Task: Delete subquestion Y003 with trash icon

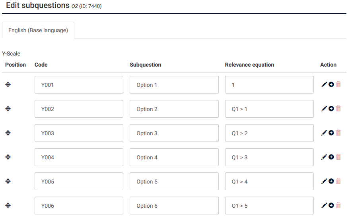Action: tap(338, 133)
